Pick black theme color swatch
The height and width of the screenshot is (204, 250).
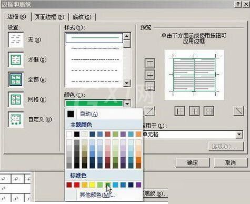(77, 134)
